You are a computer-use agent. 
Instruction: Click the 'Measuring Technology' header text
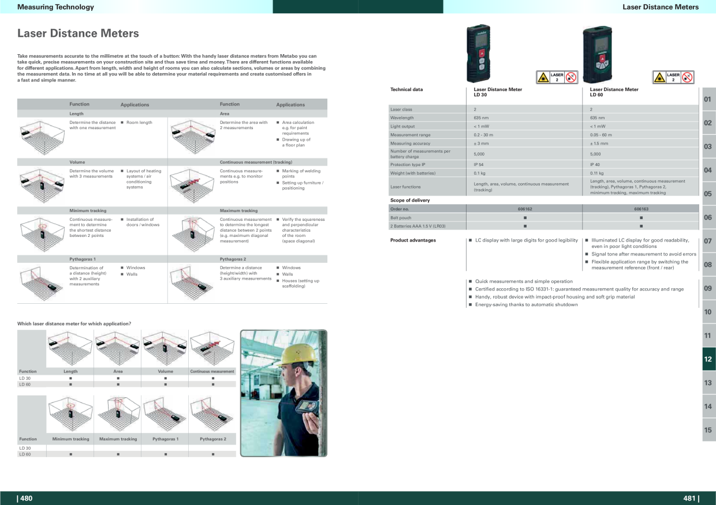pyautogui.click(x=55, y=7)
